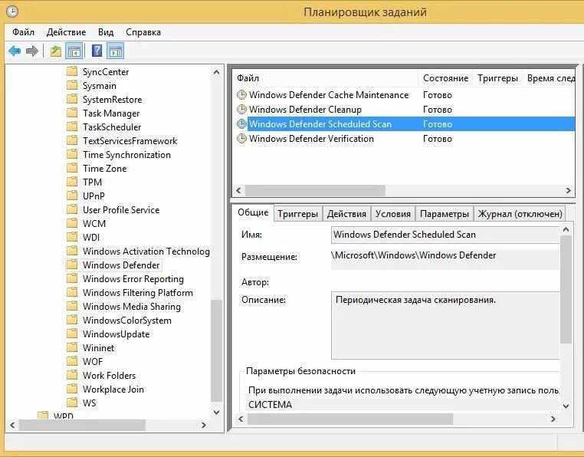Switch to the Условия tab

click(x=393, y=214)
